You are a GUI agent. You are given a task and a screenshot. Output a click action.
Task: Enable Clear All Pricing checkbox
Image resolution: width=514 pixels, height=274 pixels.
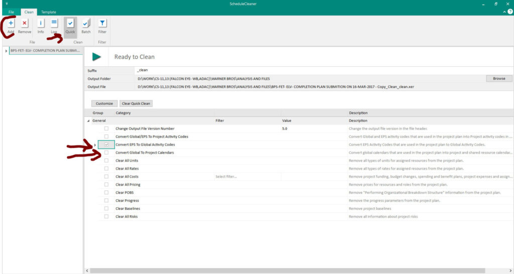pos(106,185)
